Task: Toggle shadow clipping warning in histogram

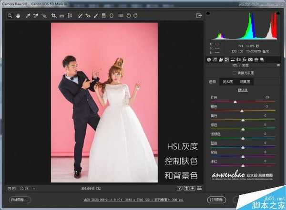Action: point(208,14)
